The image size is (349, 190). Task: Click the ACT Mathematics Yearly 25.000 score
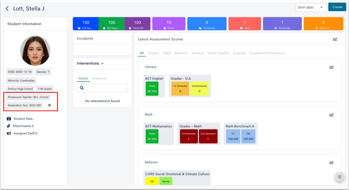[152, 136]
